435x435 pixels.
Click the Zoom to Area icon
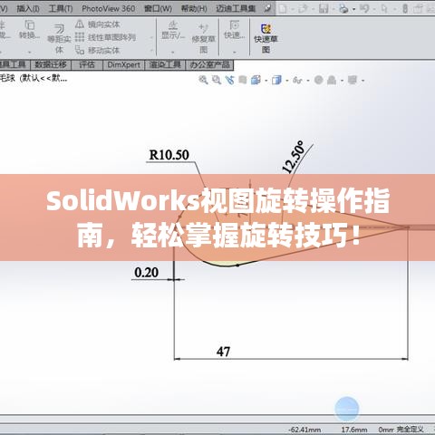[x=217, y=80]
